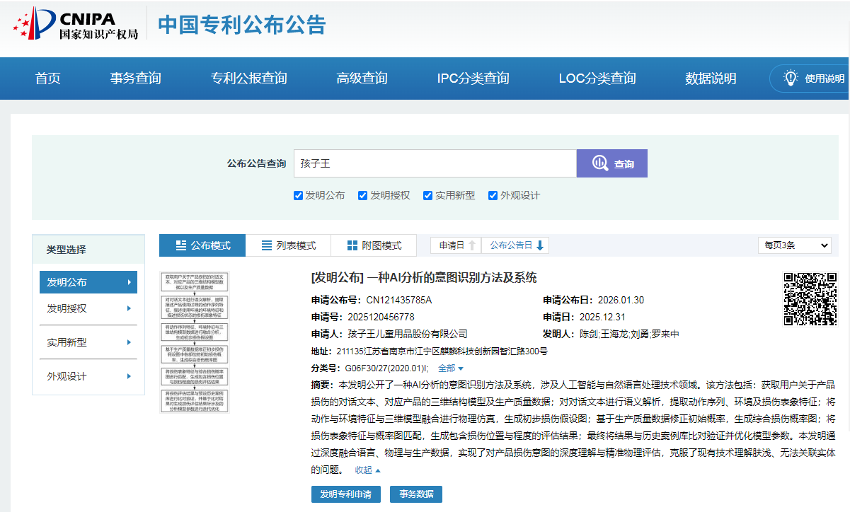Collapse the abstract with 收起
This screenshot has width=850, height=512.
click(367, 470)
